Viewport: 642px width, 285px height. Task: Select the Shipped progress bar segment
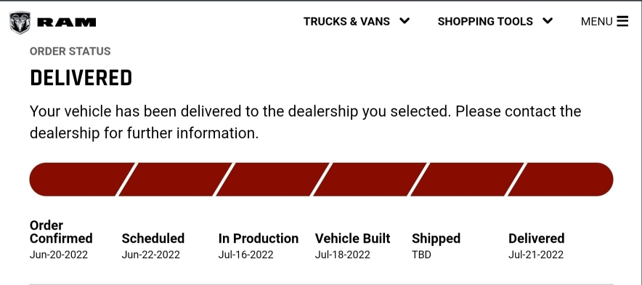tap(467, 179)
